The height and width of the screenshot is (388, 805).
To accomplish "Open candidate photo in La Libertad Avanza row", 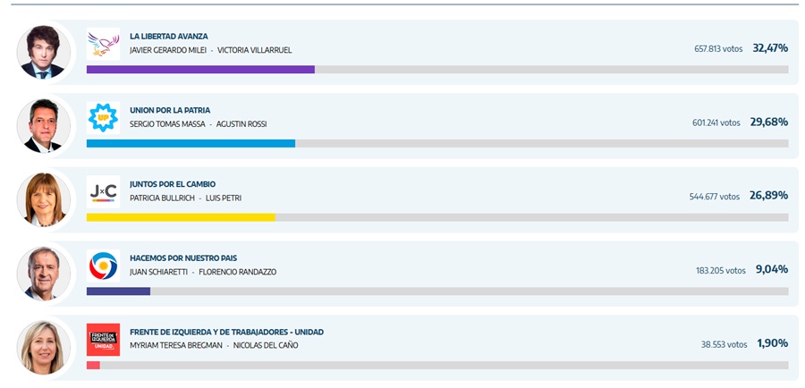I will 43,52.
